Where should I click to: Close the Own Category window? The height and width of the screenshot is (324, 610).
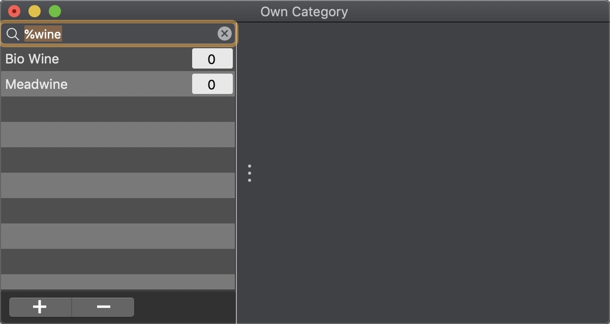pyautogui.click(x=14, y=11)
